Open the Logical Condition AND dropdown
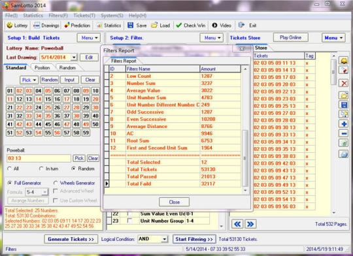 (x=165, y=239)
